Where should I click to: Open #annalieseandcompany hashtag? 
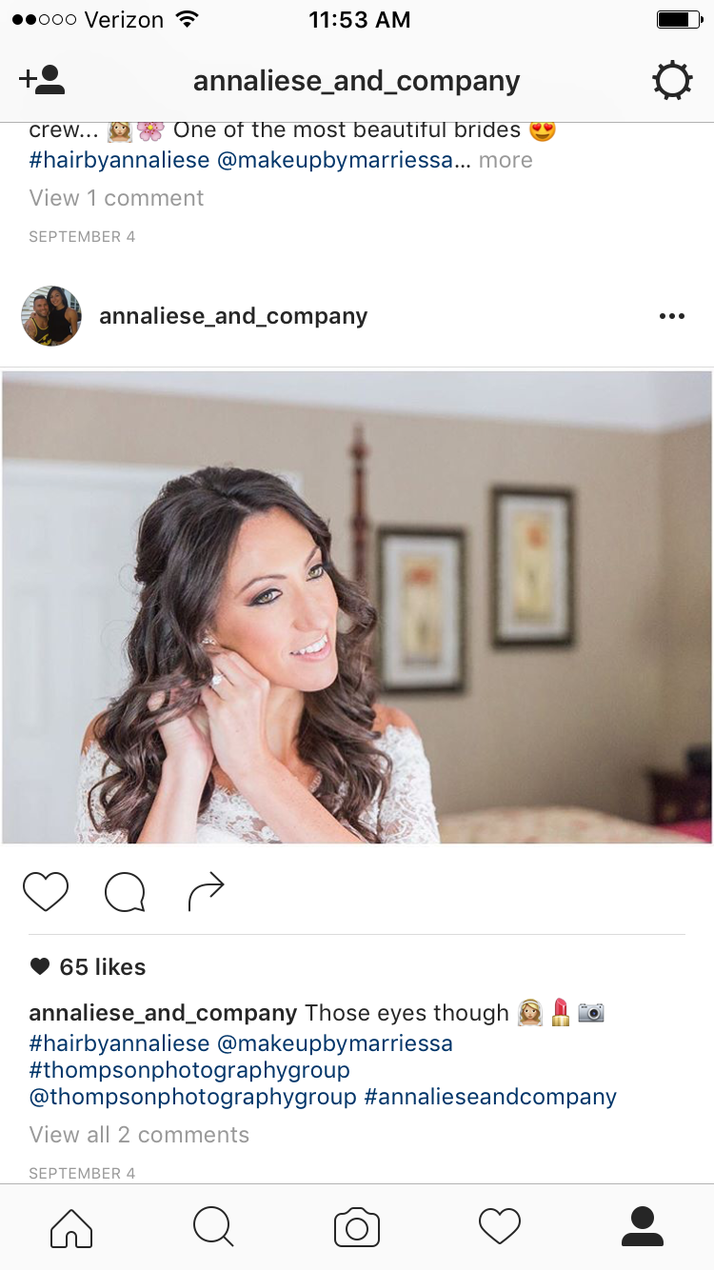(x=491, y=1097)
